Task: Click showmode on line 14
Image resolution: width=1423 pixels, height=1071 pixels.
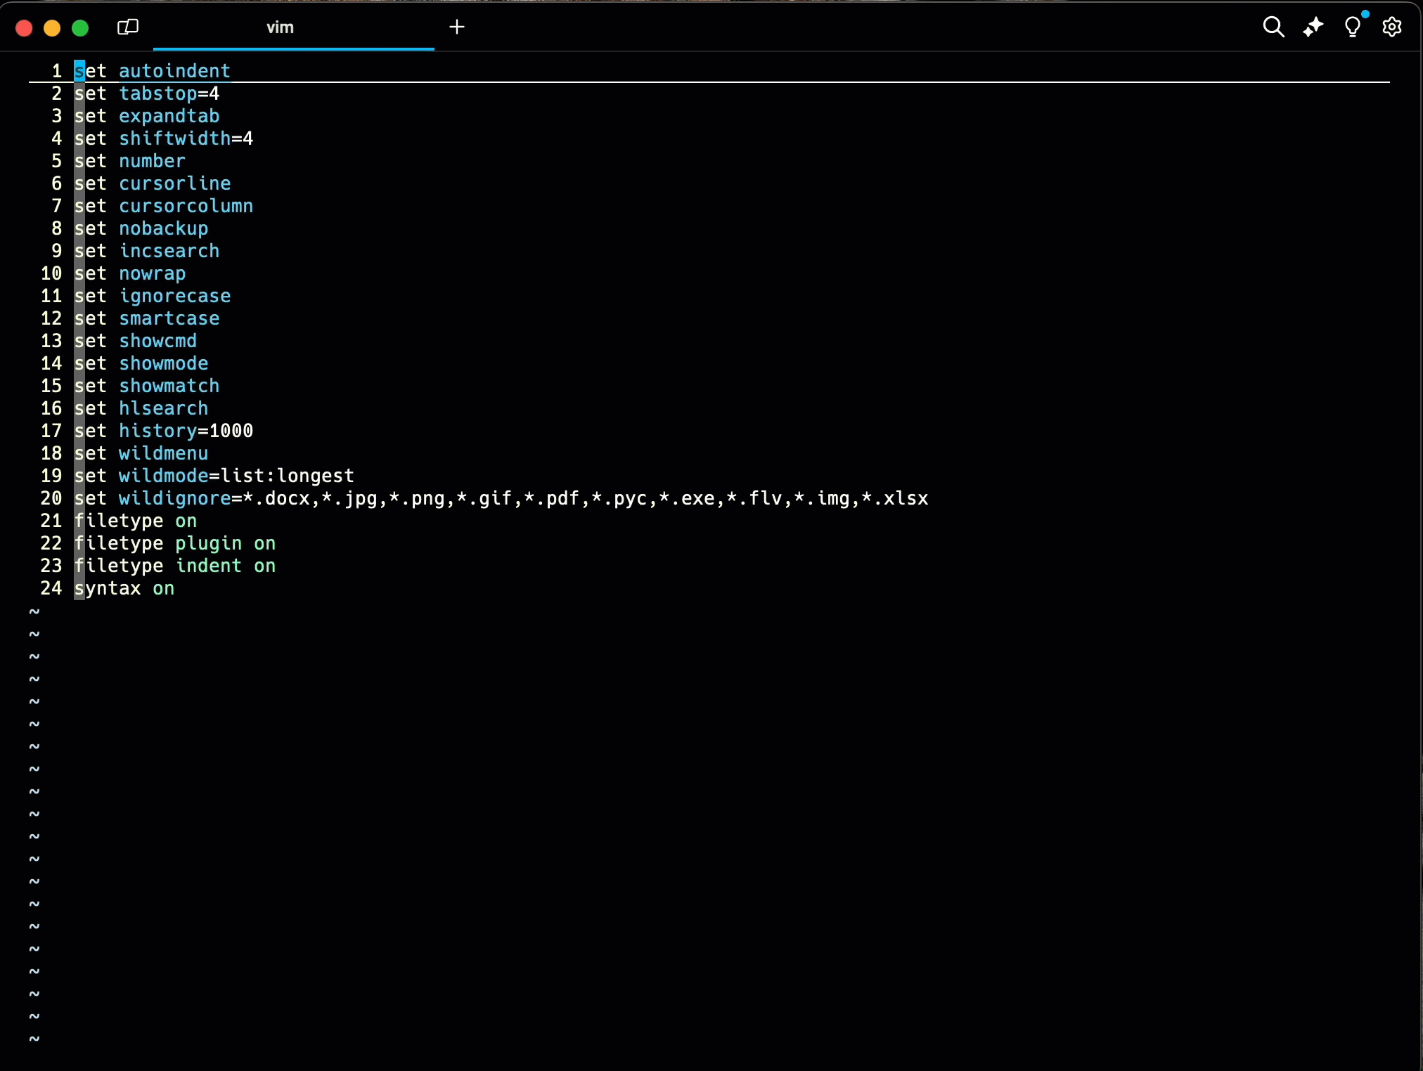Action: tap(163, 363)
